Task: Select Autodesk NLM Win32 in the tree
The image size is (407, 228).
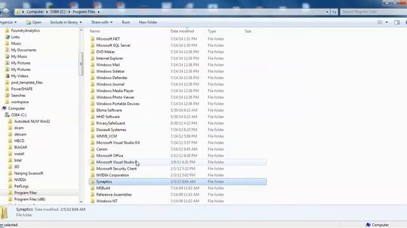Action: point(32,121)
